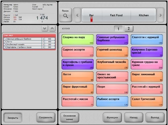Tap the Латте menu tile
168x125 pixels.
pyautogui.click(x=78, y=77)
